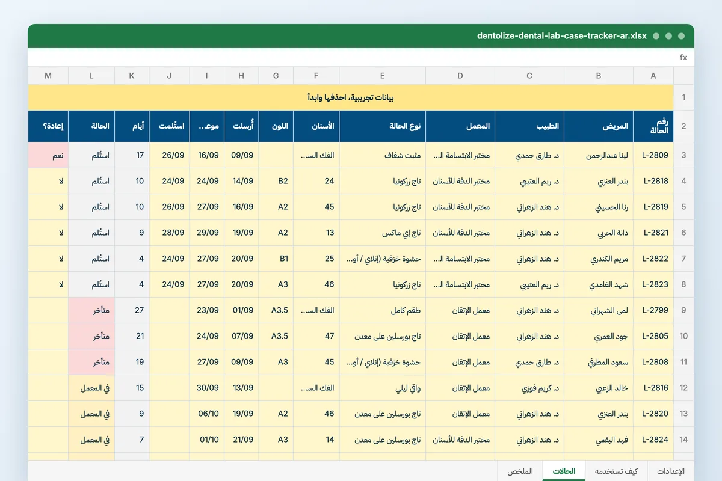Select days cell 27 in row 9
Screen dimensions: 722x481
click(132, 310)
